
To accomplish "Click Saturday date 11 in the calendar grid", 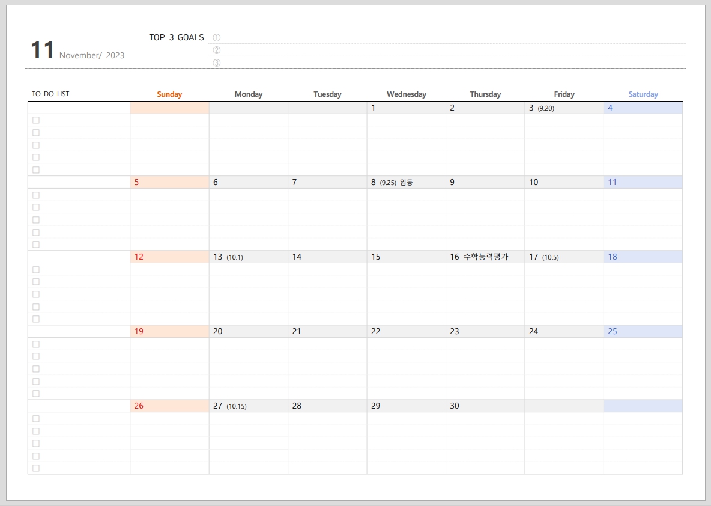I will [643, 183].
